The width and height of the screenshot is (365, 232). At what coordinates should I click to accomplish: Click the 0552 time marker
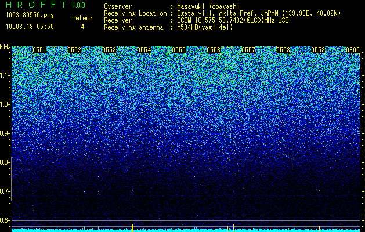click(74, 50)
